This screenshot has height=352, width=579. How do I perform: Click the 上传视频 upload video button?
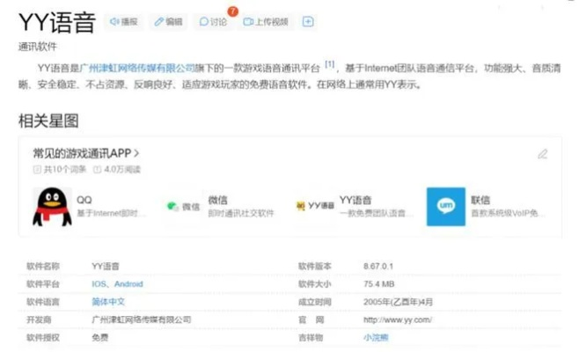pyautogui.click(x=266, y=22)
